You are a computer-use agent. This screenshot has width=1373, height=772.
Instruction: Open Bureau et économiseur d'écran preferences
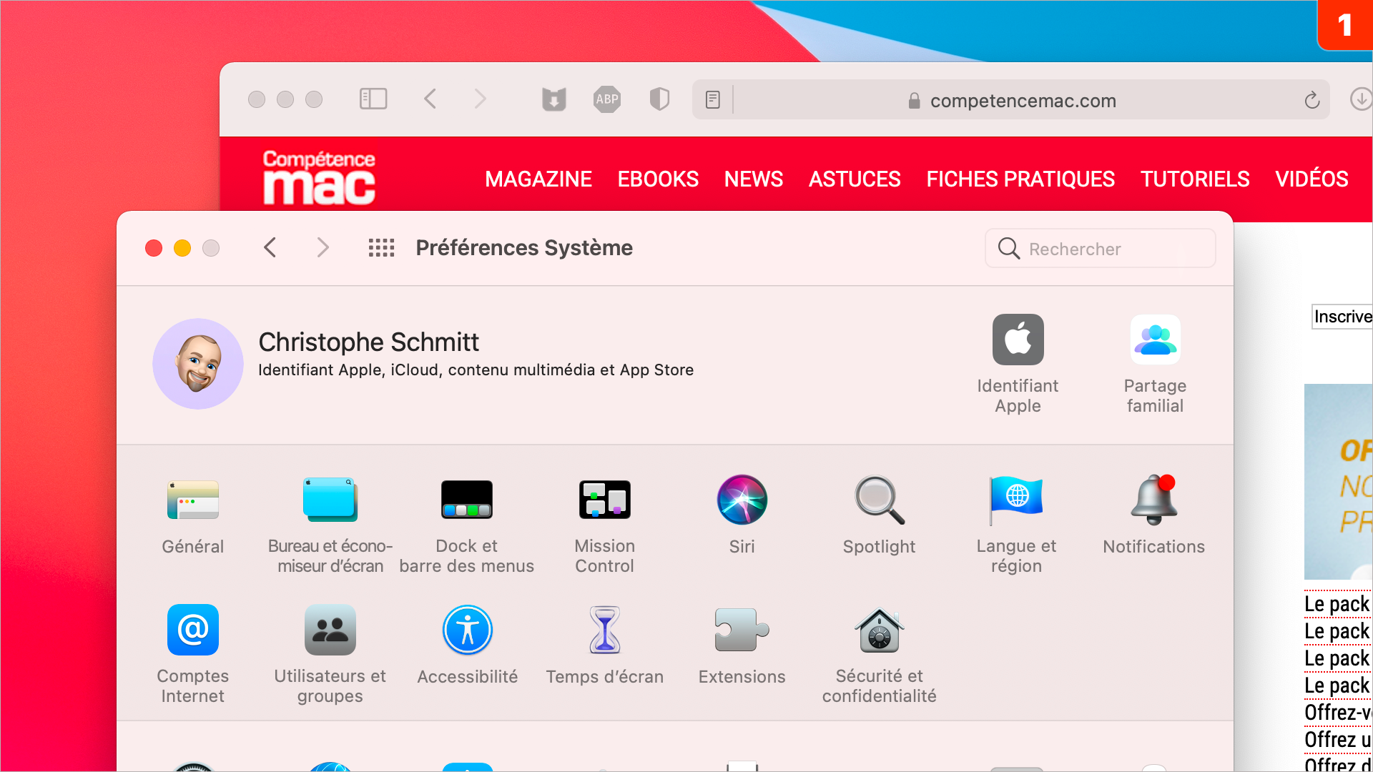click(330, 525)
